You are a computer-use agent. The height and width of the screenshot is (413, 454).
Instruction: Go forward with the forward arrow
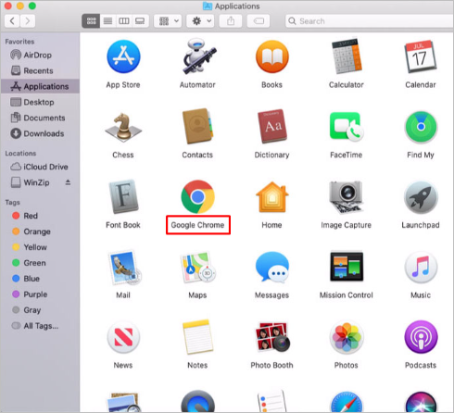(x=28, y=21)
